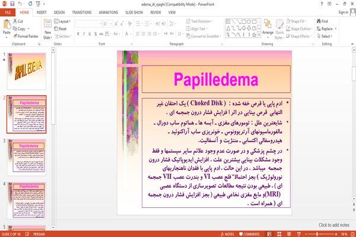Click the zoom out minus button
Image resolution: width=356 pixels, height=237 pixels.
[306, 234]
